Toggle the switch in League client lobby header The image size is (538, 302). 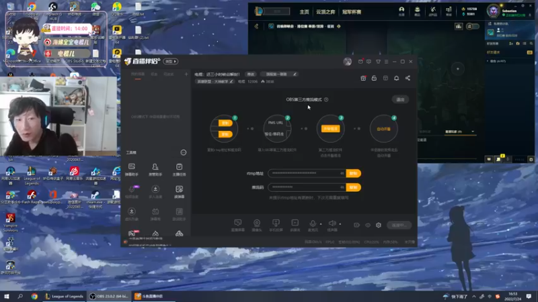click(473, 26)
